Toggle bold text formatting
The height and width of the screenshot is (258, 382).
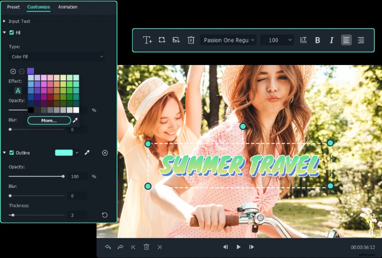[318, 40]
